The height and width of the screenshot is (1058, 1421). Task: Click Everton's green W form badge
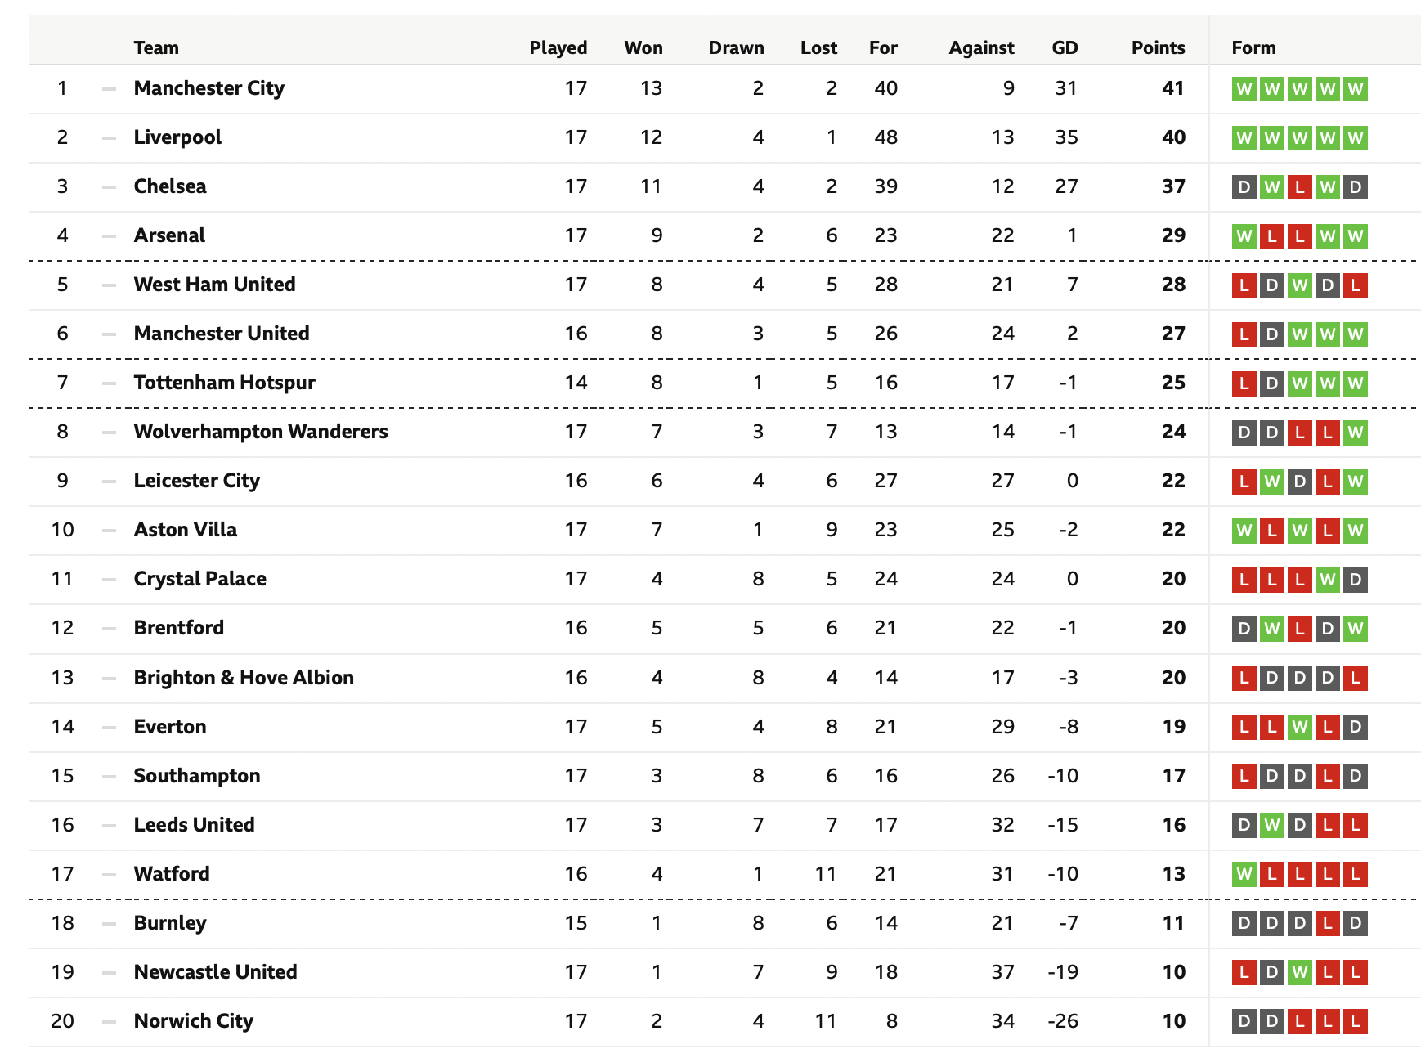point(1299,727)
